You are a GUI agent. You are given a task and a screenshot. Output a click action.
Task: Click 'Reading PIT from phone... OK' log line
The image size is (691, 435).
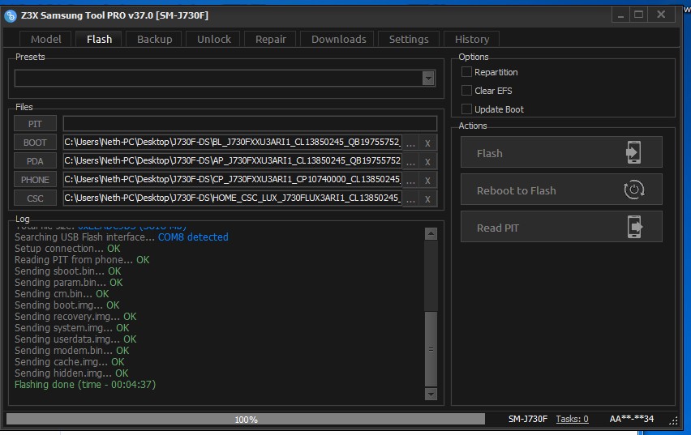pyautogui.click(x=82, y=260)
